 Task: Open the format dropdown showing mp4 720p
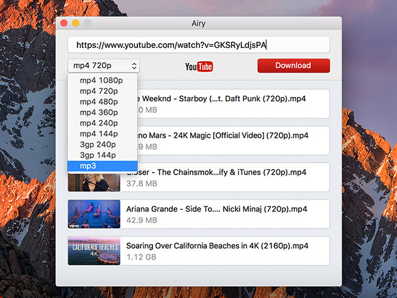point(103,66)
